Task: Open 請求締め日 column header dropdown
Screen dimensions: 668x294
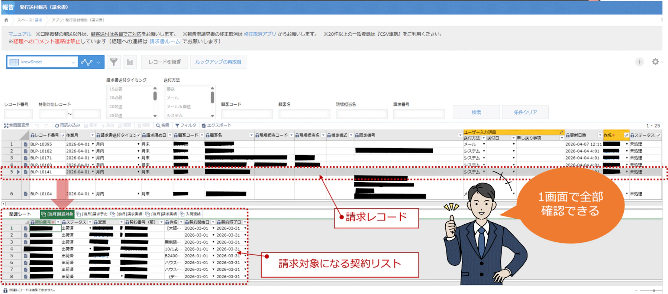Action: pyautogui.click(x=170, y=135)
